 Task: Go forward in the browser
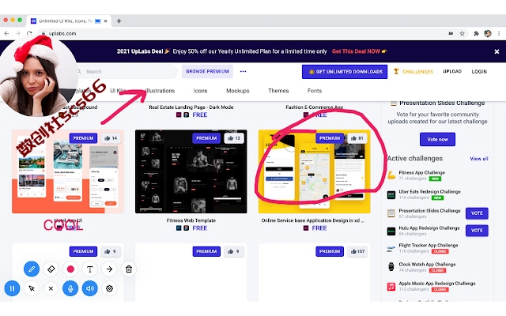(18, 33)
